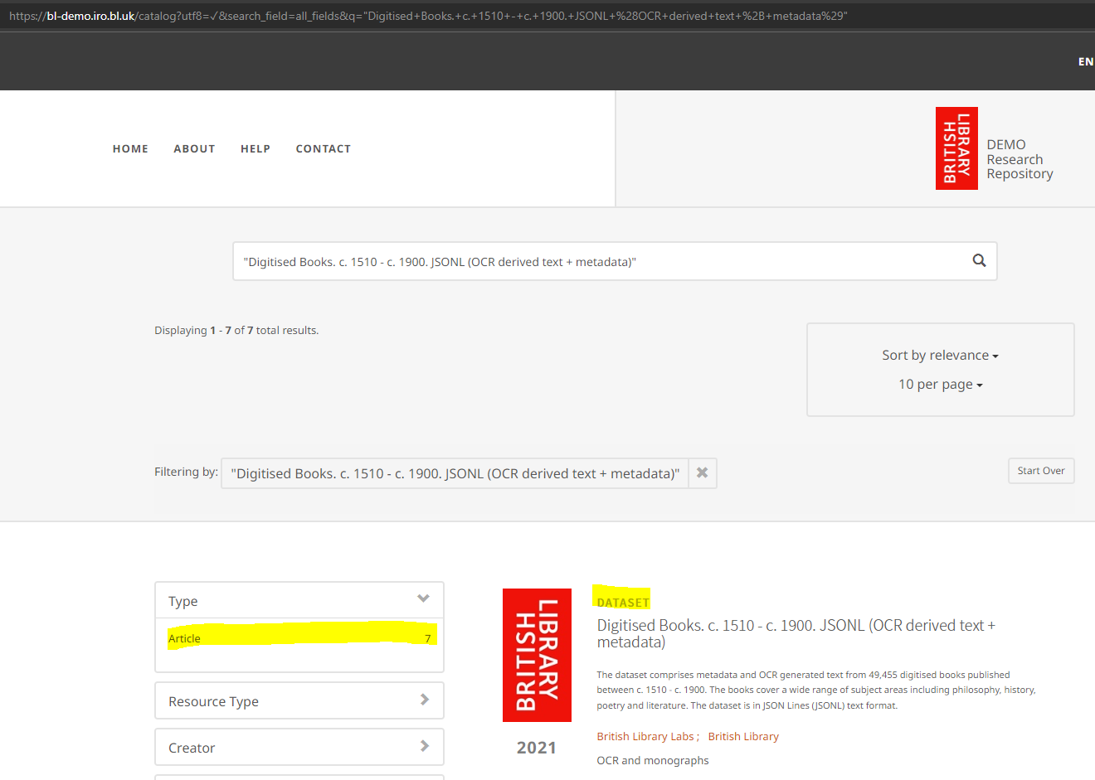Click the DEMO Research Repository title
1095x780 pixels.
[1020, 159]
